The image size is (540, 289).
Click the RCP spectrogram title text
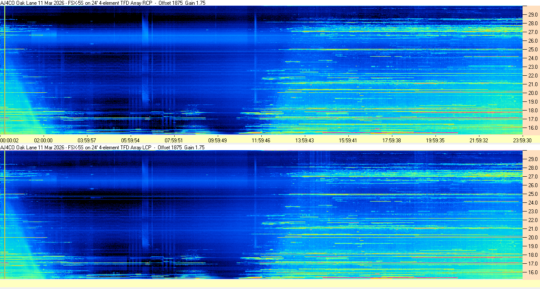point(102,3)
